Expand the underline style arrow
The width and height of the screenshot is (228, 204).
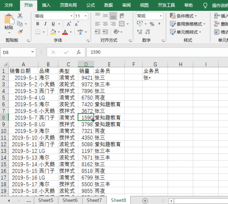point(59,24)
